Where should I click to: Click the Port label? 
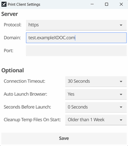(x=9, y=51)
